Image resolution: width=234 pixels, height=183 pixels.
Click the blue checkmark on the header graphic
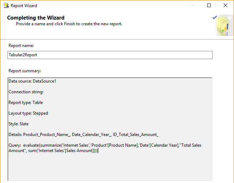pyautogui.click(x=215, y=17)
